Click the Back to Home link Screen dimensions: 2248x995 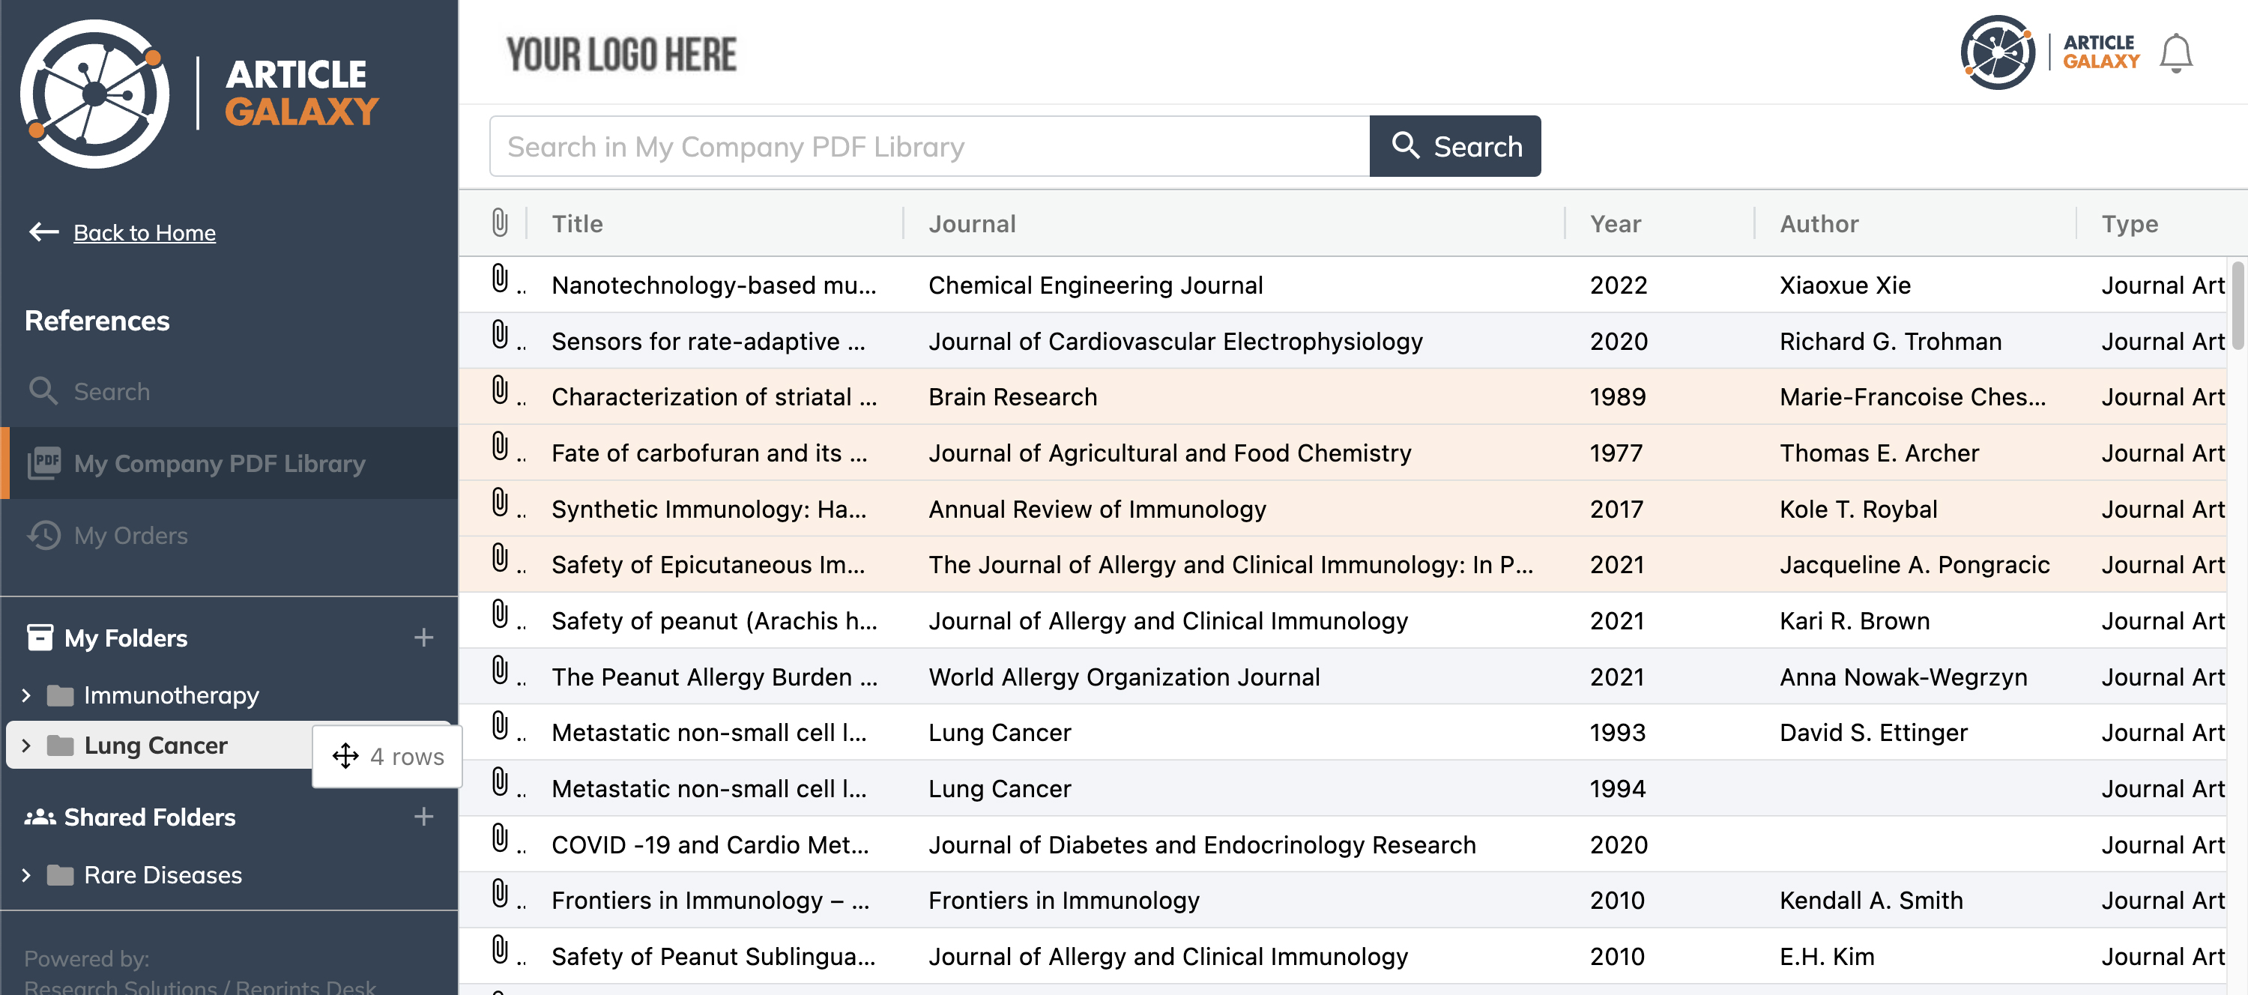click(145, 232)
